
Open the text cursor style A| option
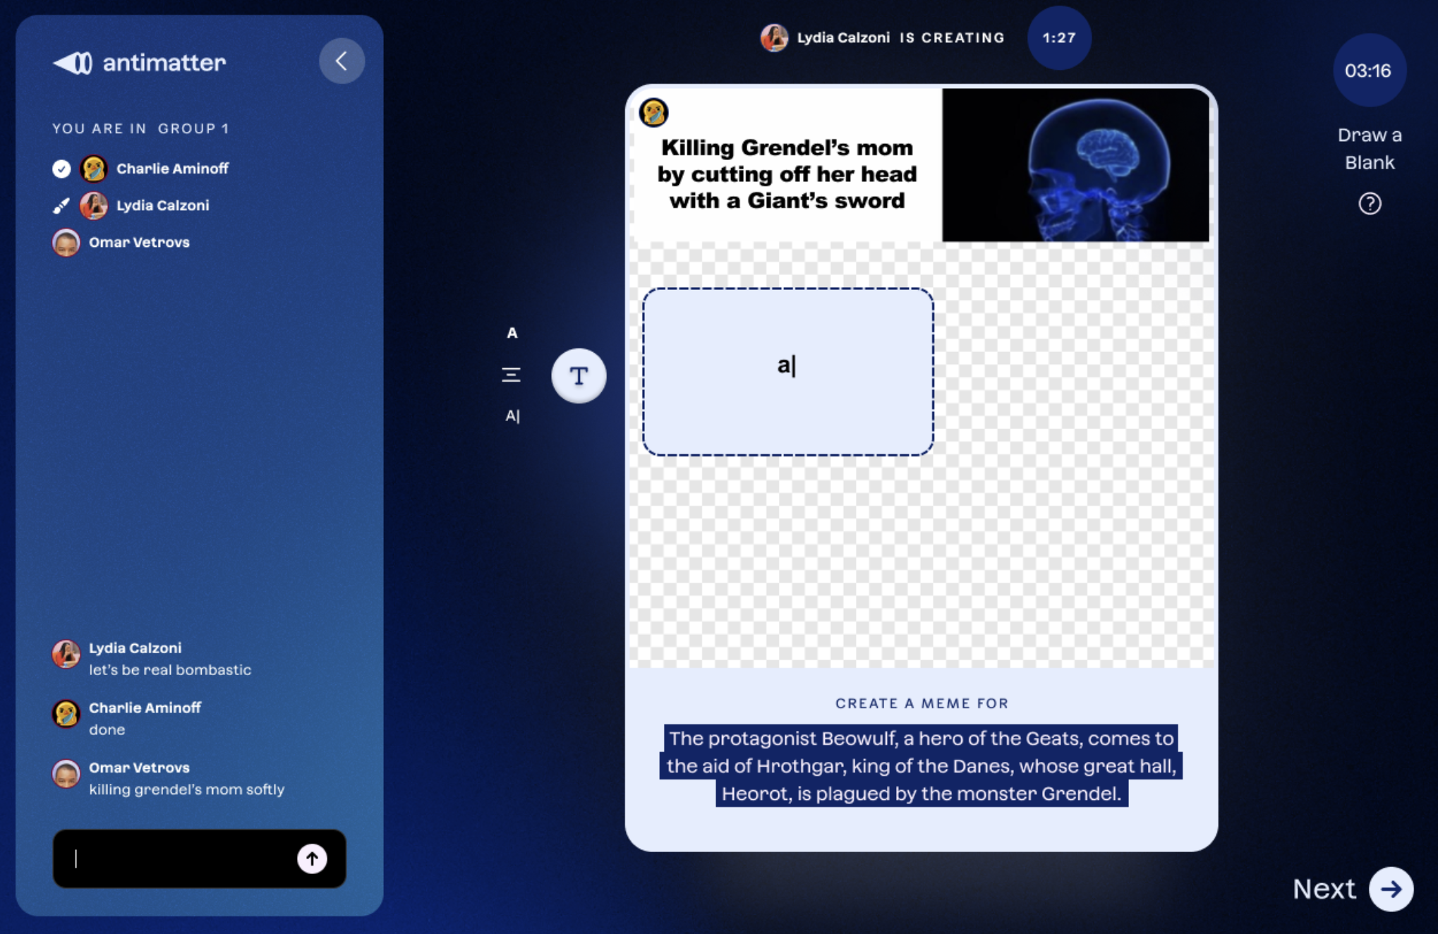(512, 416)
